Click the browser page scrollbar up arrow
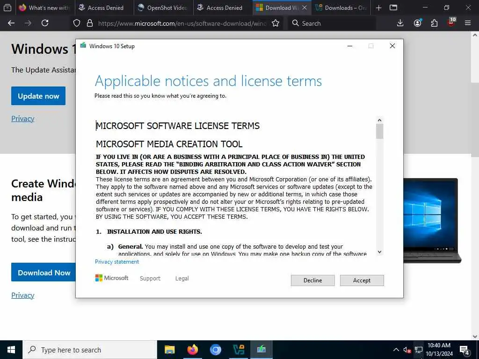 [x=475, y=35]
